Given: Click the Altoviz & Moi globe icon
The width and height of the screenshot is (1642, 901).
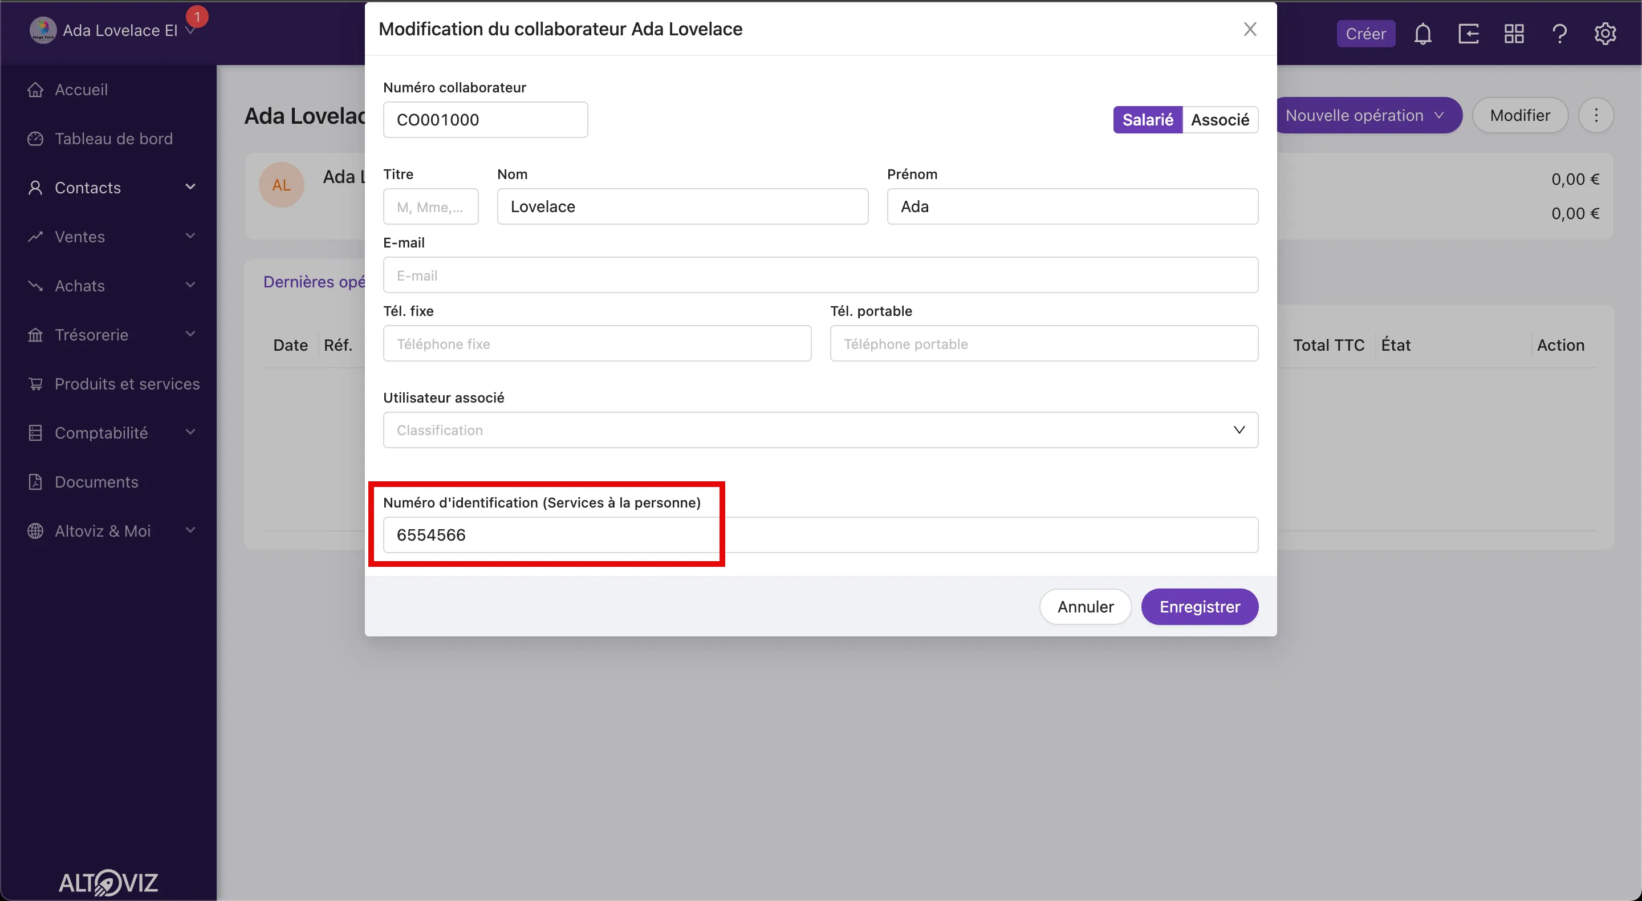Looking at the screenshot, I should (36, 531).
